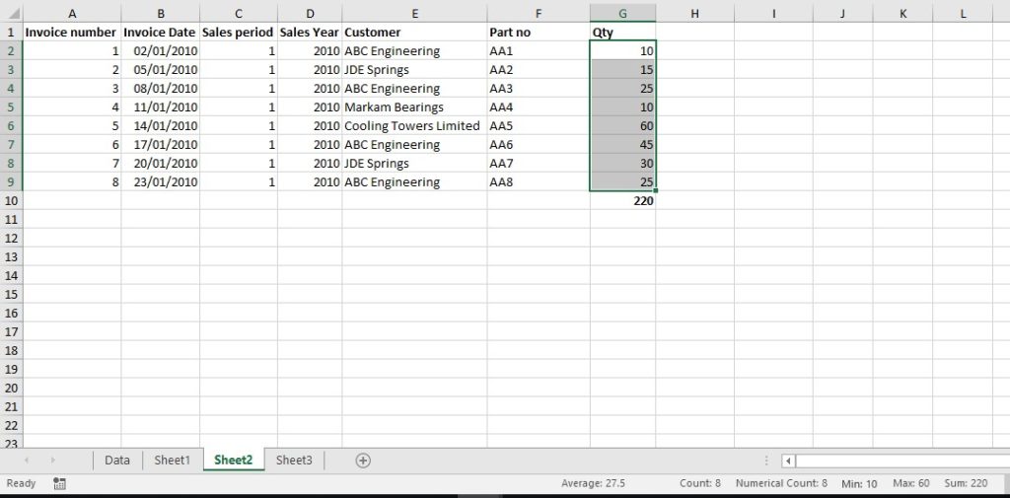Click 'Max: 60' in status bar
This screenshot has height=498, width=1010.
click(x=910, y=483)
